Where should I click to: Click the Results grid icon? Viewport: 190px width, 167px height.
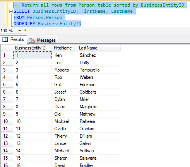coord(5,39)
